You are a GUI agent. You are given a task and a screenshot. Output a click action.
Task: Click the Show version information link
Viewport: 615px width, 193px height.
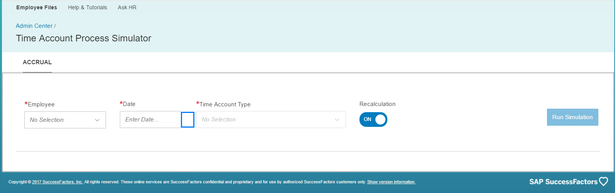[391, 182]
